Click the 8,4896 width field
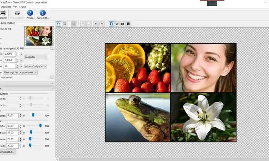This screenshot has height=161, width=269. [x=10, y=54]
